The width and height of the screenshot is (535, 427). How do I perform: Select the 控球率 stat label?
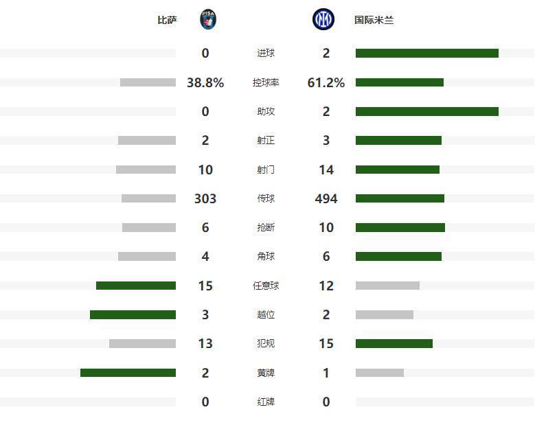[266, 82]
